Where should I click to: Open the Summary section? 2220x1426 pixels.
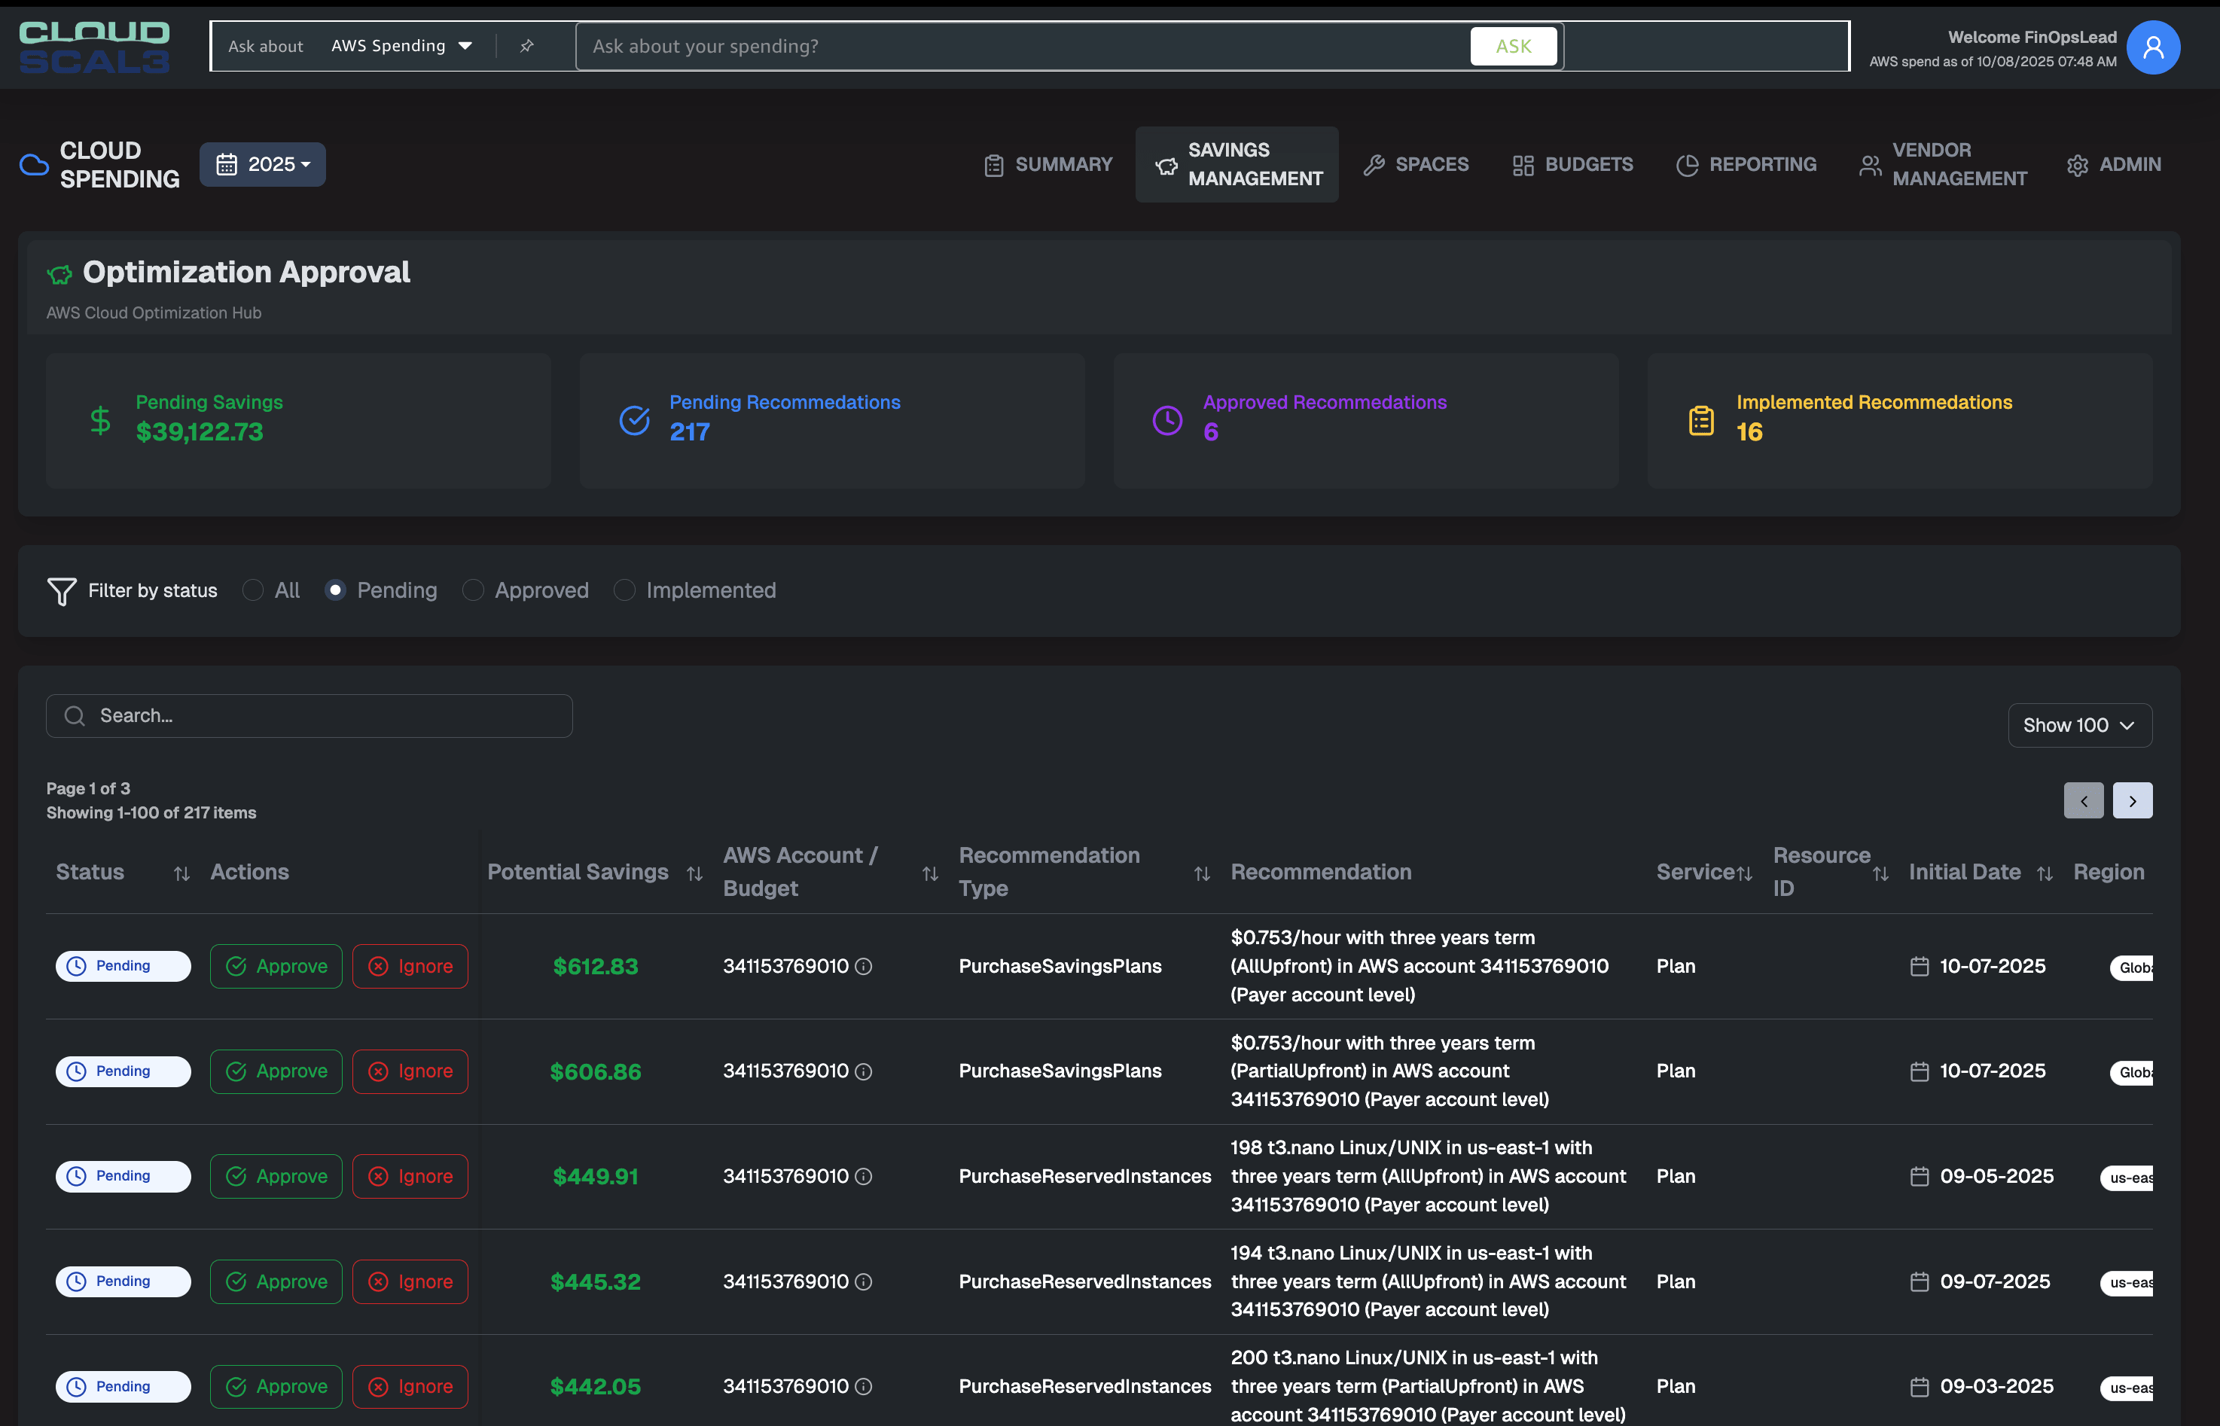click(x=1047, y=164)
